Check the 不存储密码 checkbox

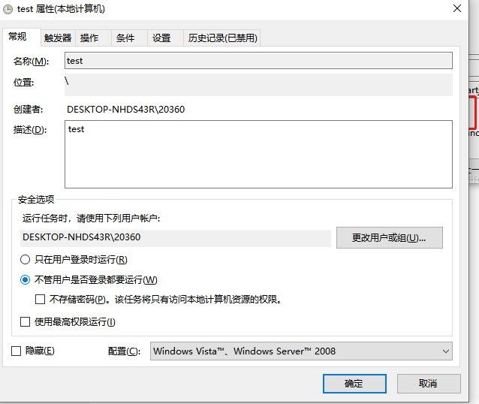coord(40,299)
